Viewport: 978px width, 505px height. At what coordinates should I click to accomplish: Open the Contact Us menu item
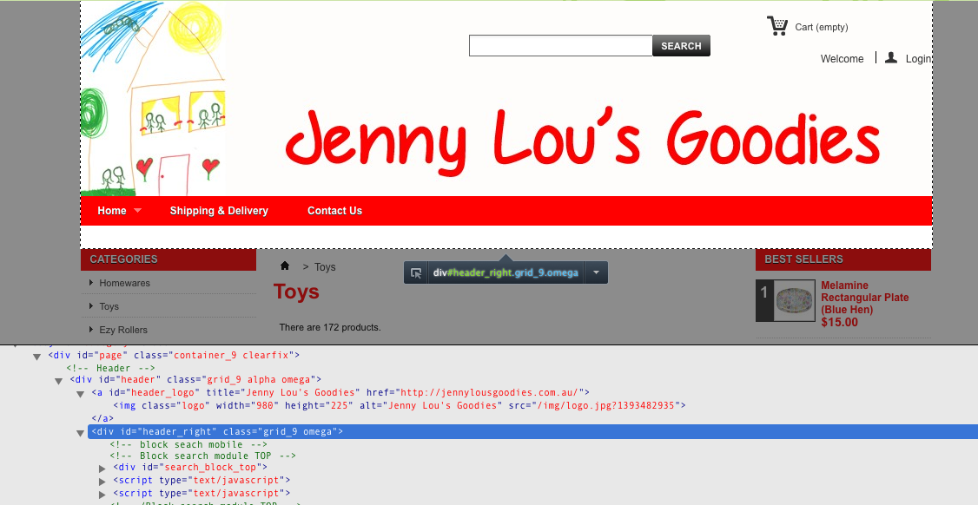[x=334, y=211]
